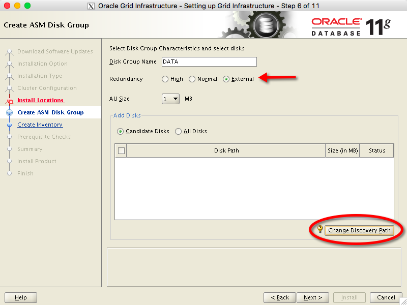Click the X11 icon in the title bar
The height and width of the screenshot is (305, 407).
91,6
